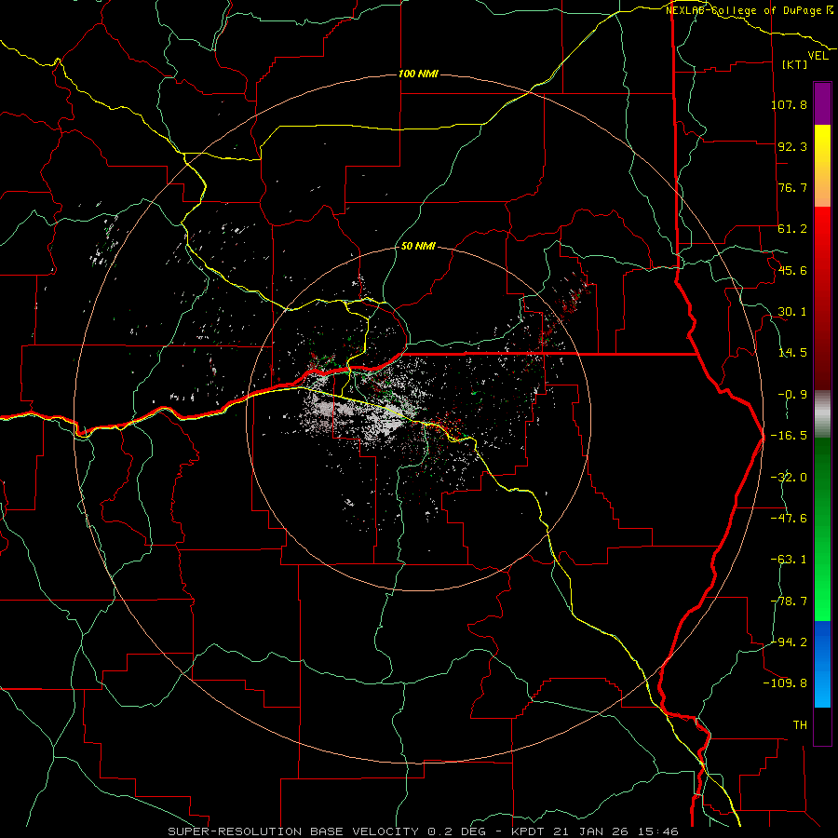
Task: Click the green segment of the color bar
Action: click(x=822, y=529)
